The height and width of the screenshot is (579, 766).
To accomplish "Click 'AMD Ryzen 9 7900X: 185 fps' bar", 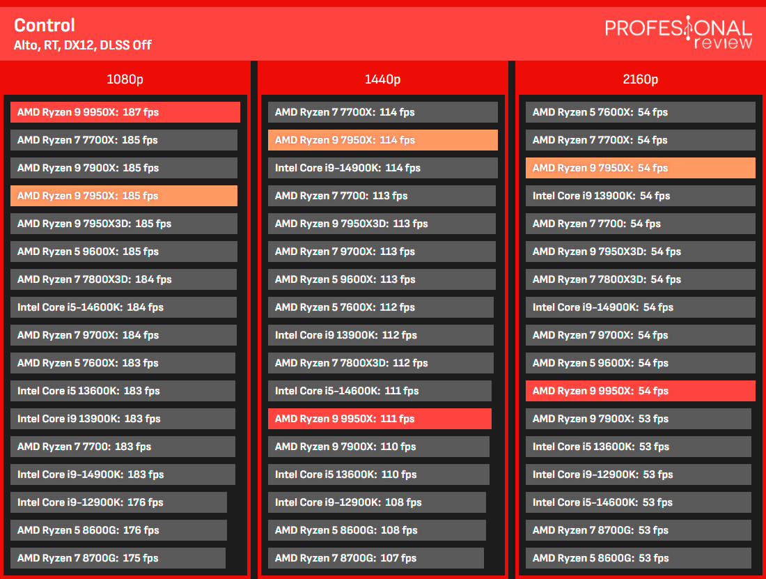I will 123,168.
